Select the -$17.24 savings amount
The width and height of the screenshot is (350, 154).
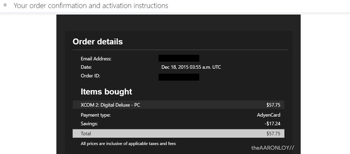tap(273, 124)
